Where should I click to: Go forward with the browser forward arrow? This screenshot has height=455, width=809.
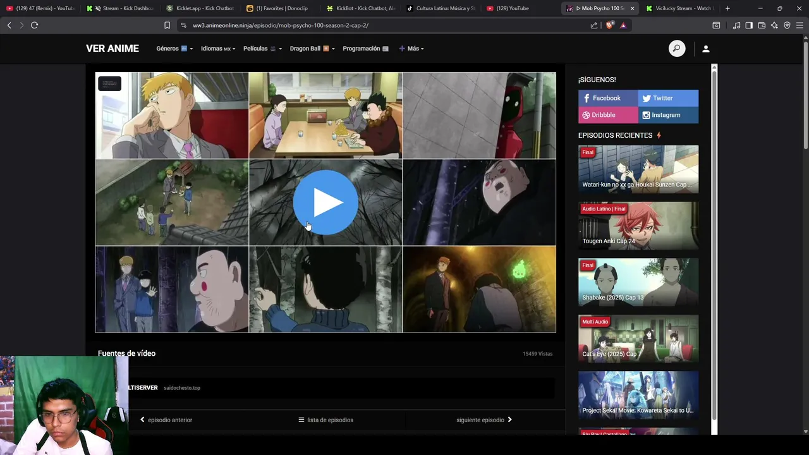pos(21,25)
